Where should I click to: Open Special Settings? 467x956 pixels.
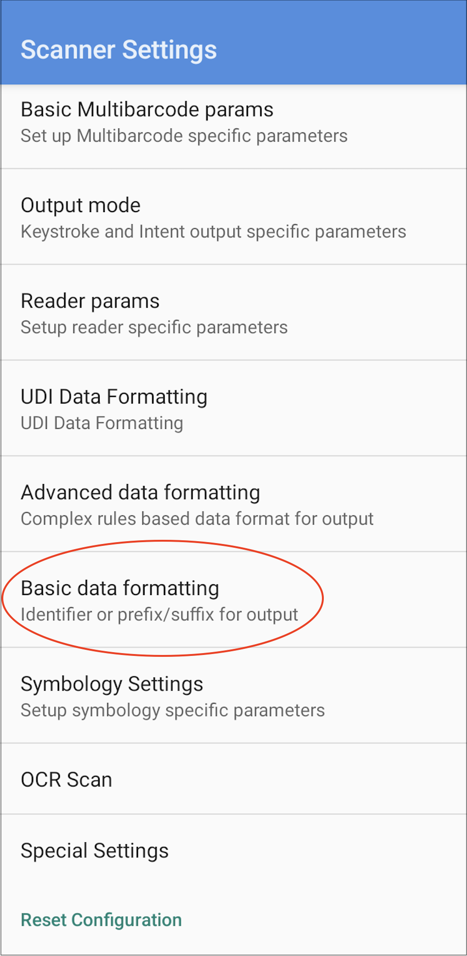click(95, 851)
